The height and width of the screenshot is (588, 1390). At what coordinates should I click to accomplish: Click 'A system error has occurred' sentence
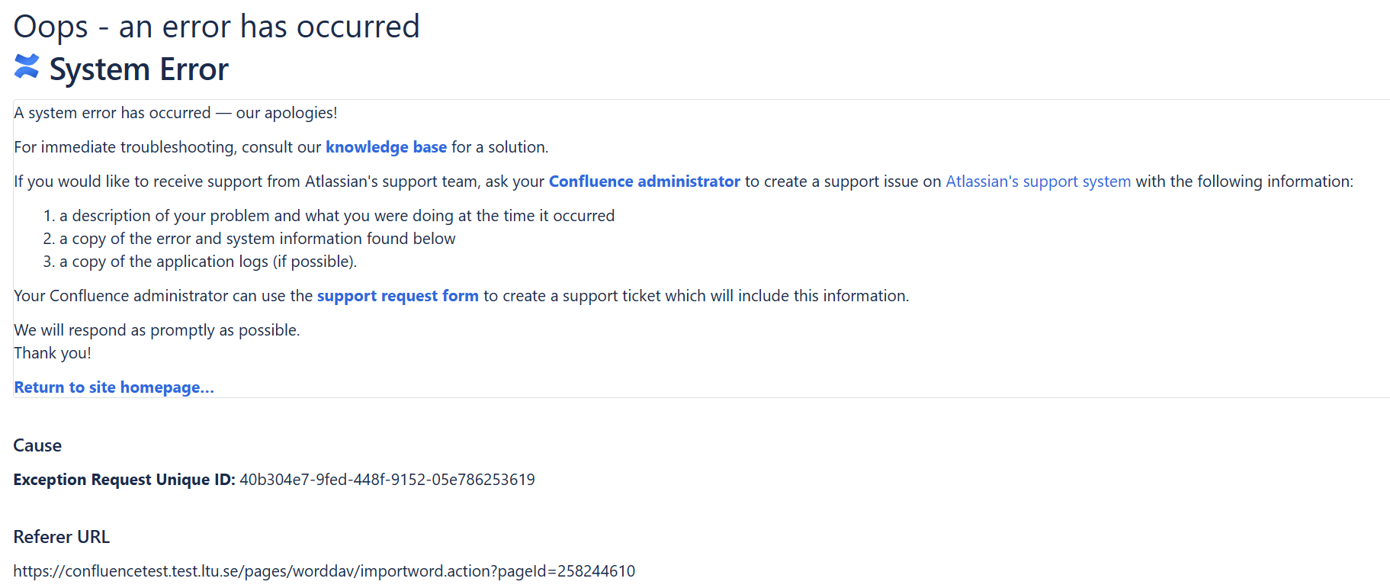click(175, 113)
